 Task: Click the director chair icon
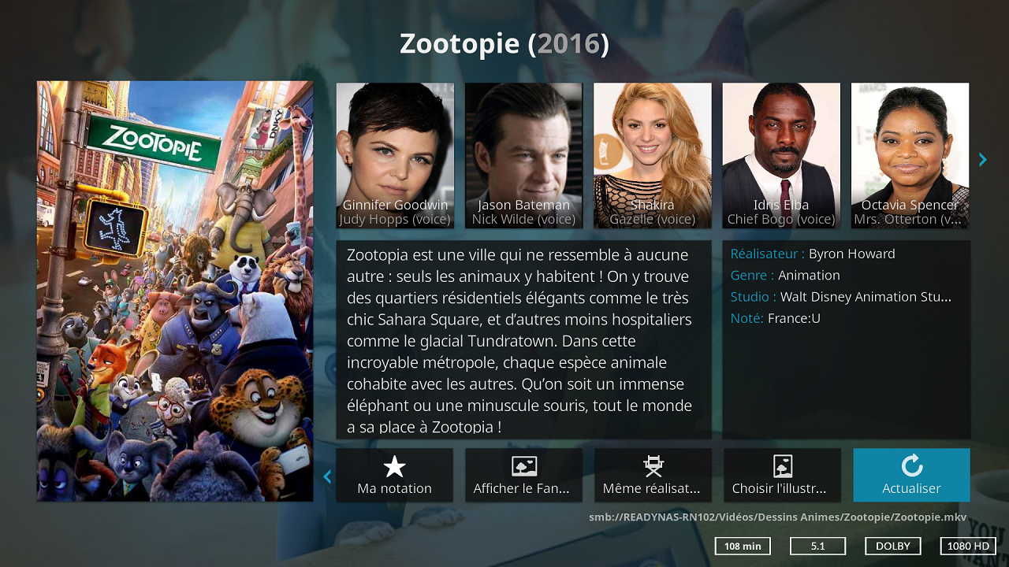[653, 466]
